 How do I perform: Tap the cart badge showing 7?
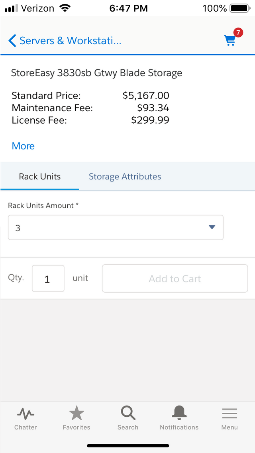tap(239, 33)
